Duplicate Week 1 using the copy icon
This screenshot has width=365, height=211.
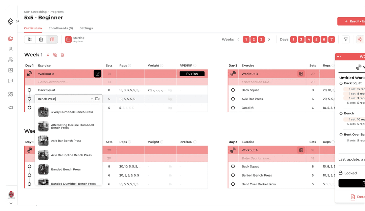[55, 55]
